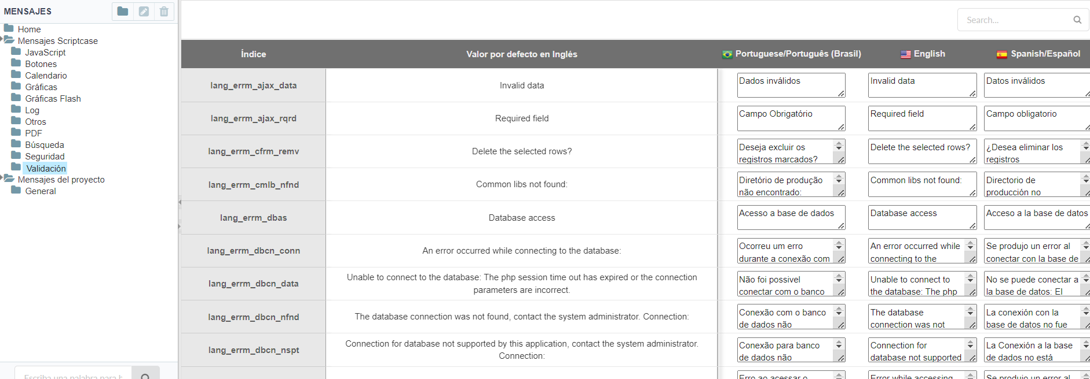Click the Spain flag icon in header

tap(1001, 54)
